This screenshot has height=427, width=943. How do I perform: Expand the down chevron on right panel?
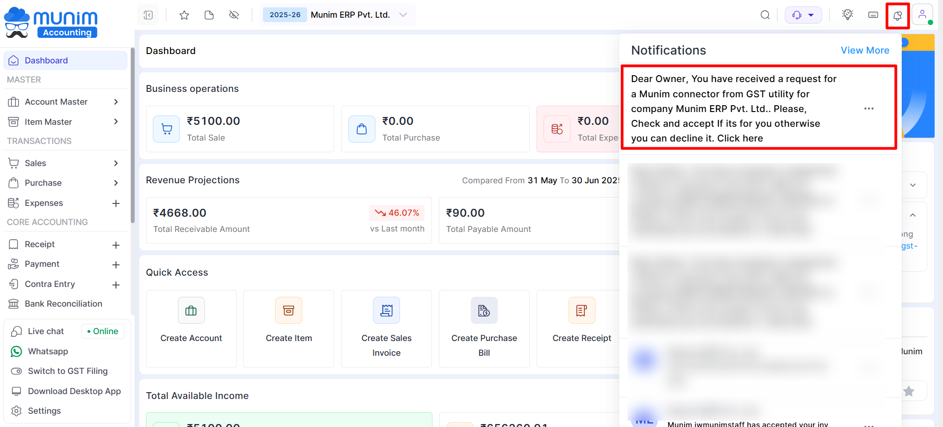(913, 185)
